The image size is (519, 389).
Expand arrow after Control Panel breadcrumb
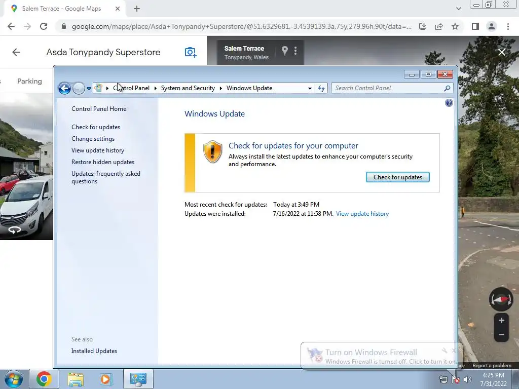click(155, 88)
